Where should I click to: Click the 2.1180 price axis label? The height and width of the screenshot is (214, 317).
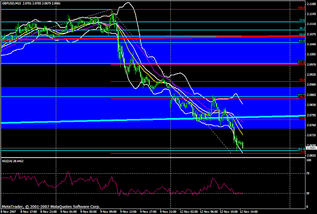310,4
